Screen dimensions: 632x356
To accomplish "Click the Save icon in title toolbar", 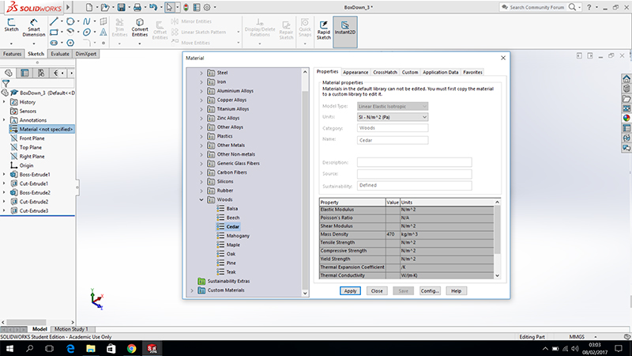I will [121, 7].
